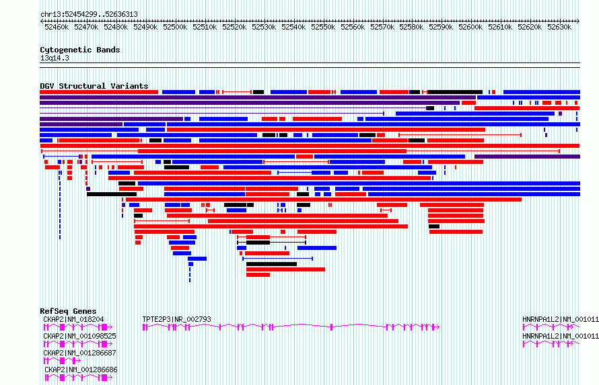Click the bottom-most black variant bar in DGV stack
The width and height of the screenshot is (599, 385).
click(272, 264)
